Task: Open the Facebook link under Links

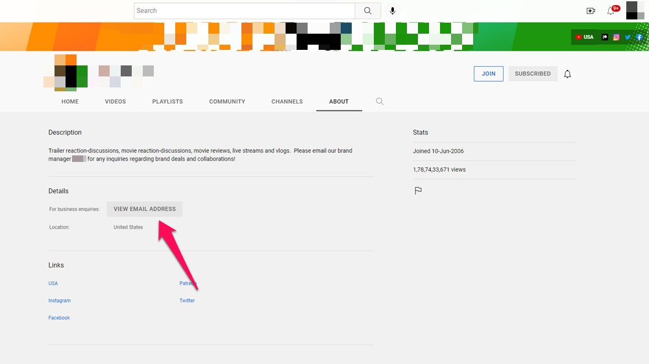Action: coord(59,318)
